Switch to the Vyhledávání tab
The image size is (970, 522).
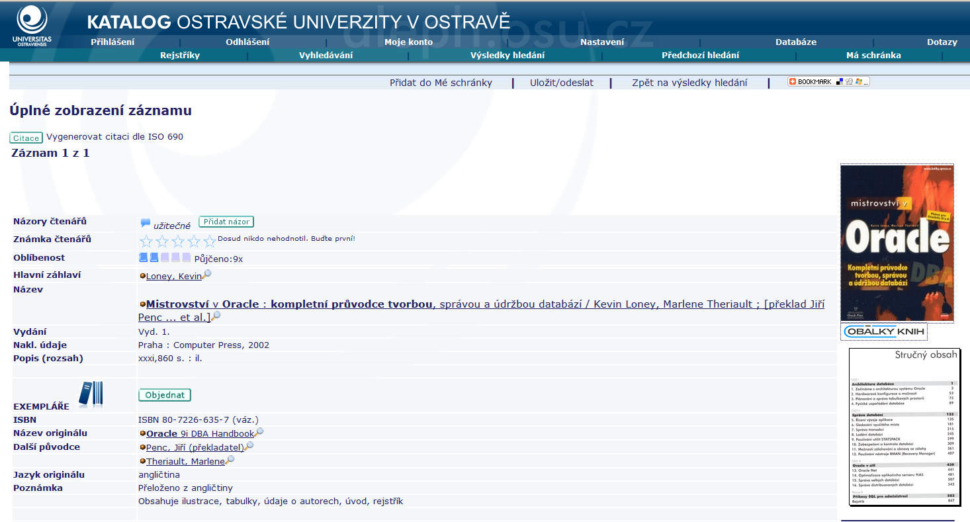[326, 55]
